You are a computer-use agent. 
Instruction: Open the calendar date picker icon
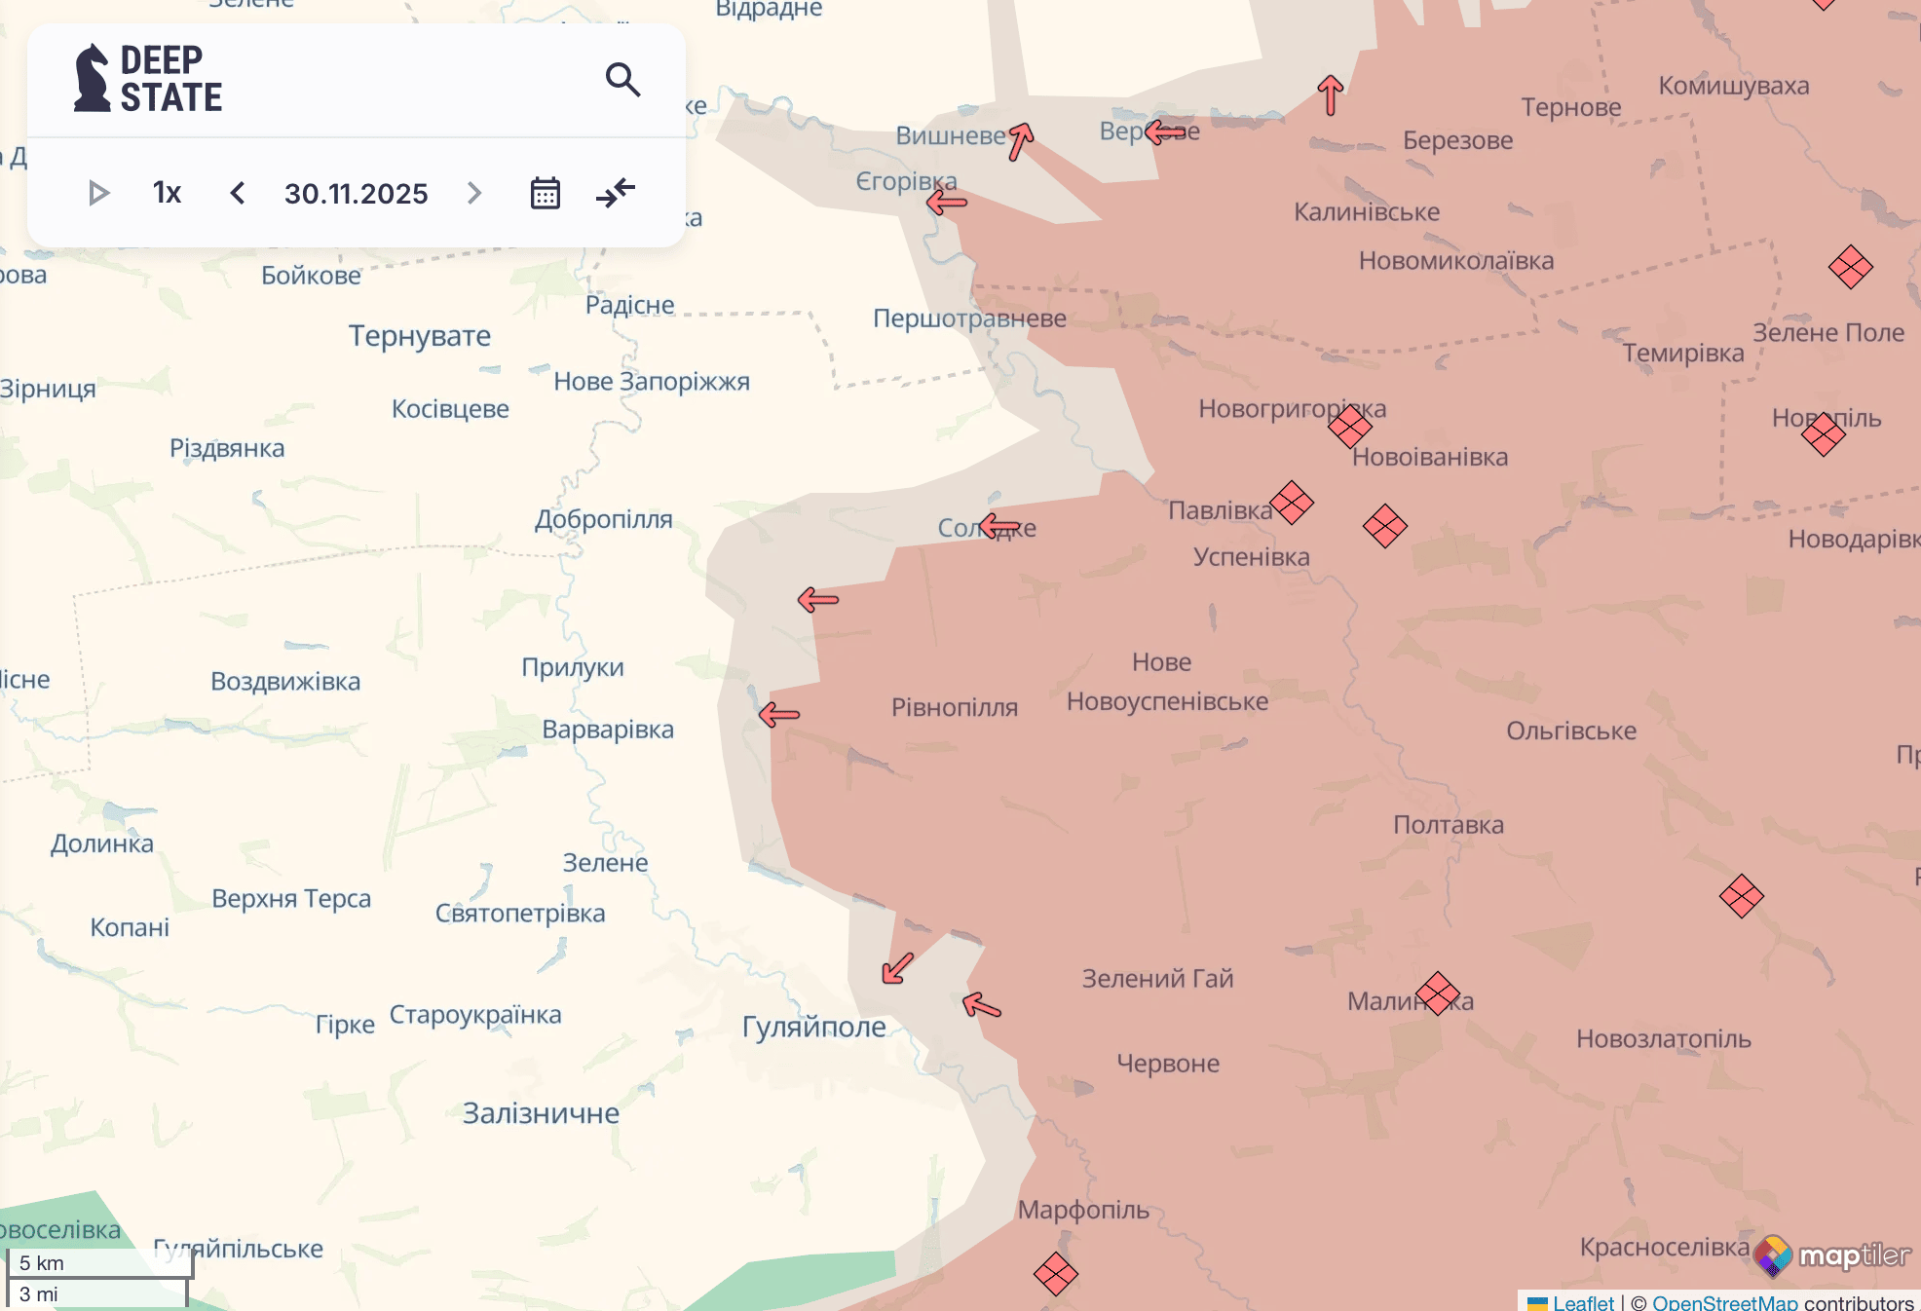(x=545, y=193)
